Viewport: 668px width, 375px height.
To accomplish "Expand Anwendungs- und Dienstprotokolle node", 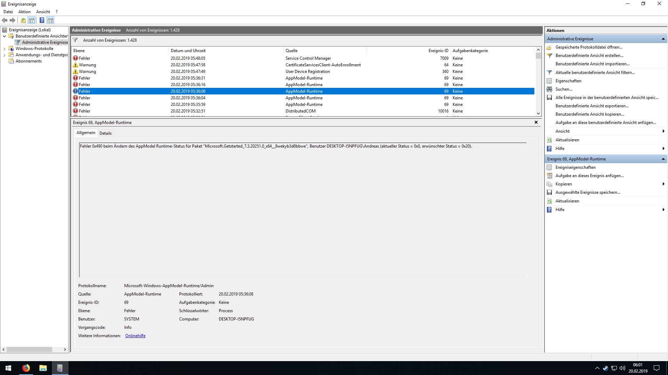I will (x=4, y=55).
